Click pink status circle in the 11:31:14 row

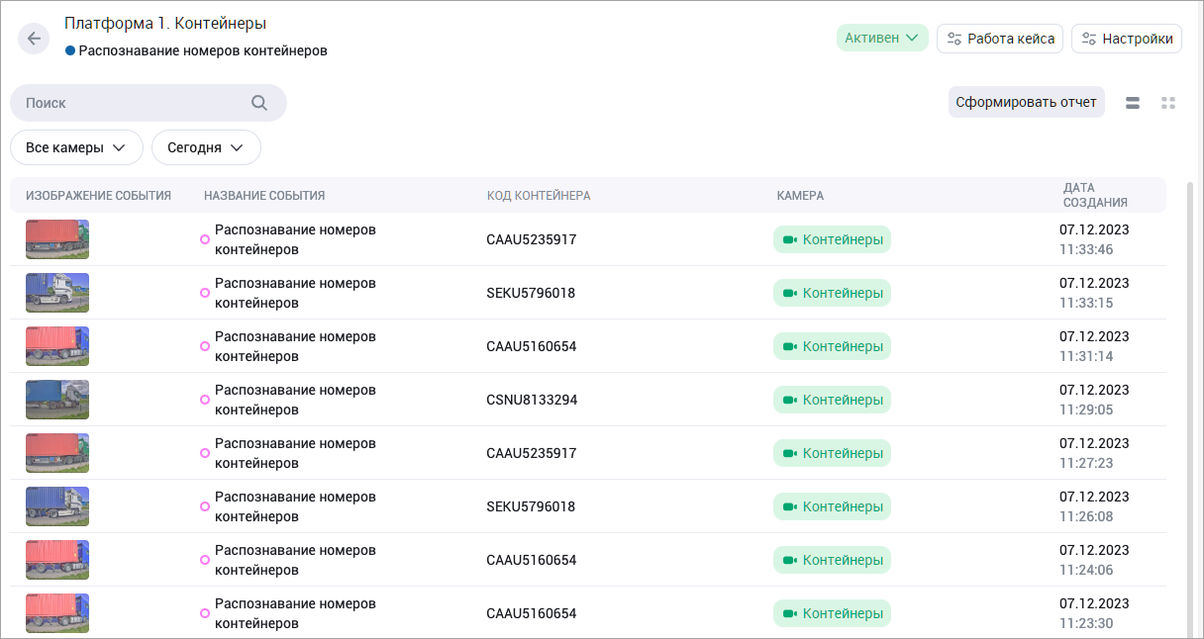click(x=205, y=346)
